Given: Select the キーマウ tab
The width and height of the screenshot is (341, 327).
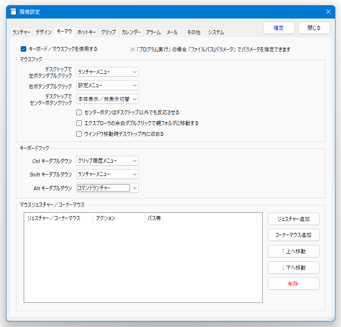Looking at the screenshot, I should (x=65, y=31).
